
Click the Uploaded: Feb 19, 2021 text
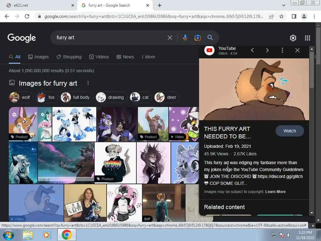tap(228, 146)
